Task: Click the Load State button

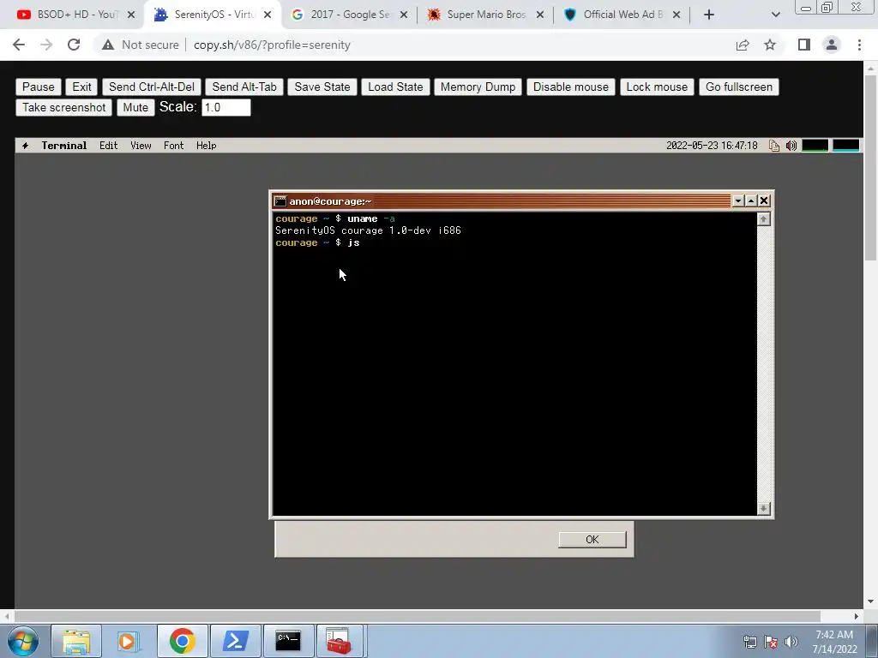Action: pos(395,87)
